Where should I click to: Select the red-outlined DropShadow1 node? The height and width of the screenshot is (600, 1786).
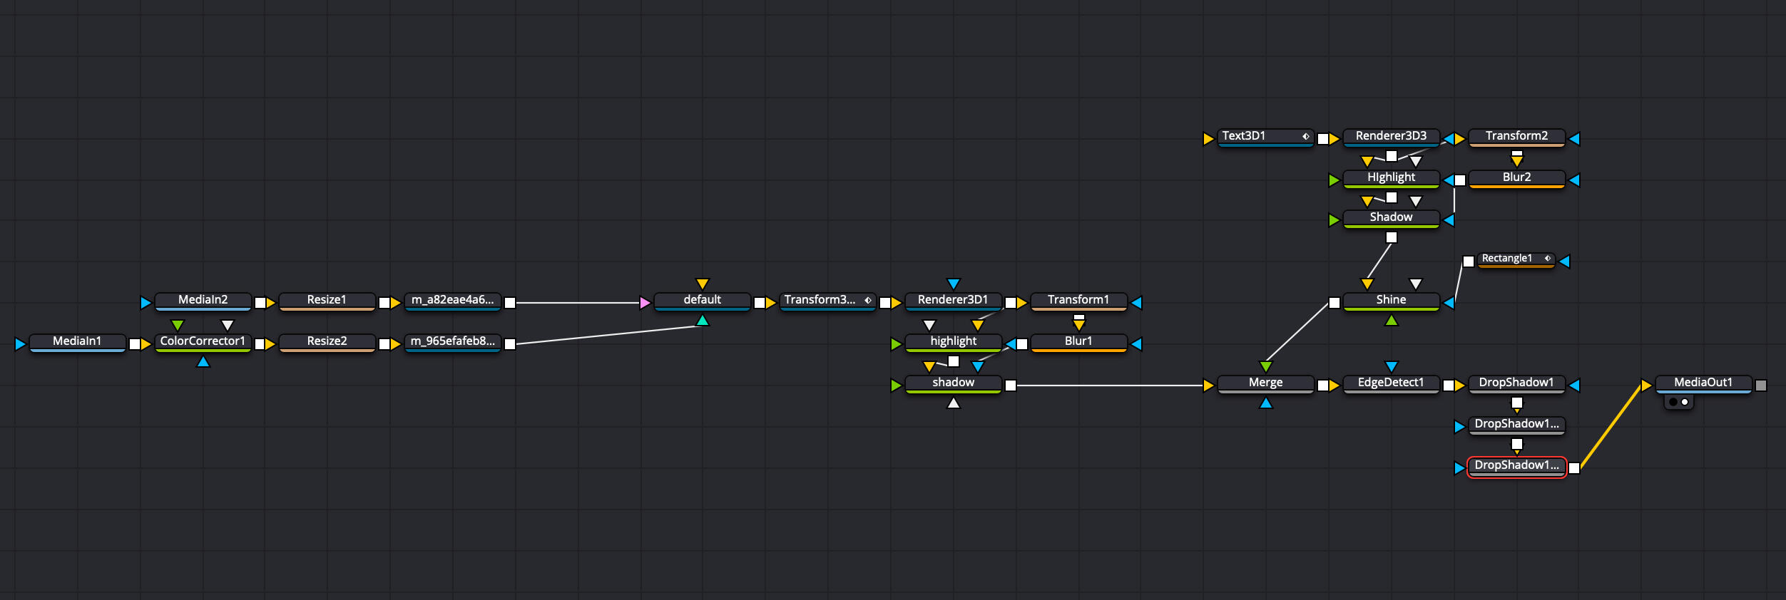(1516, 466)
